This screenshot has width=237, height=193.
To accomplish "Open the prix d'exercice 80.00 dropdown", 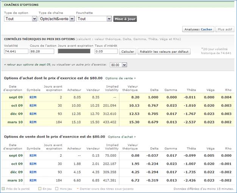I will (118, 65).
